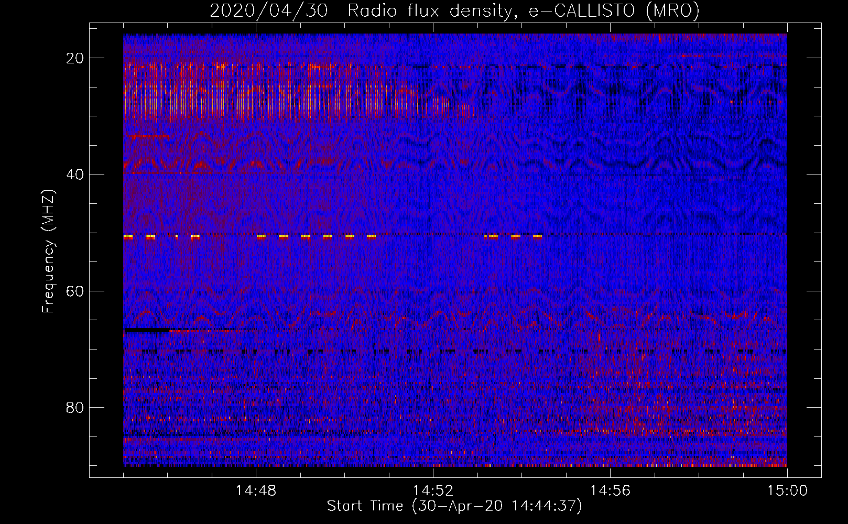Viewport: 848px width, 524px height.
Task: Click the 14:56 time tick label
Action: [x=610, y=491]
